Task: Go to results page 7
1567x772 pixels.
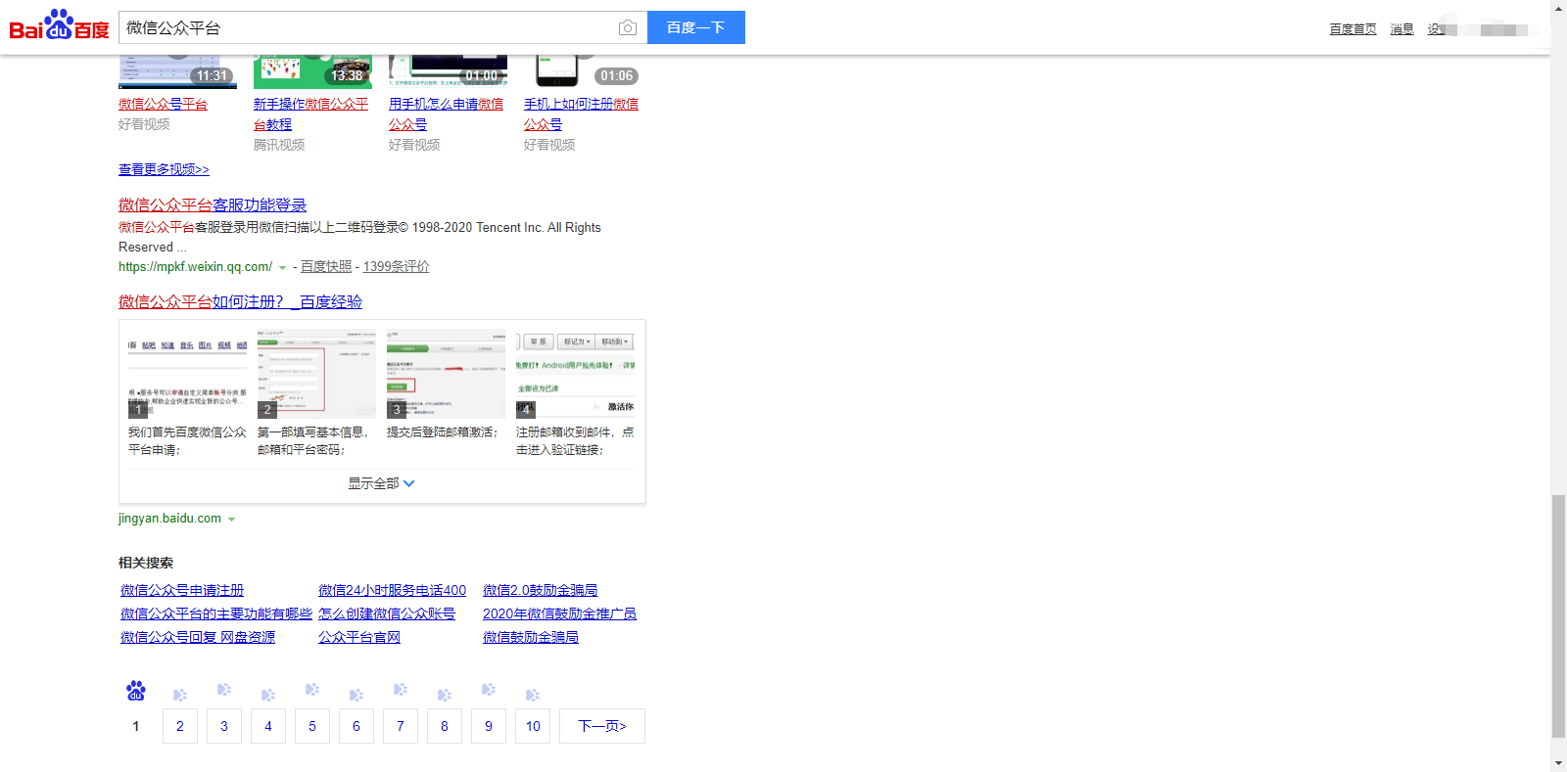Action: pos(401,726)
